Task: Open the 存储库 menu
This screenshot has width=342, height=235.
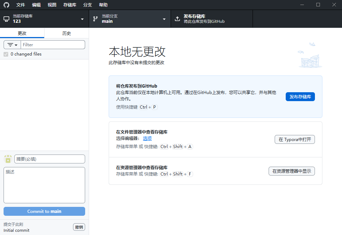Action: click(69, 5)
